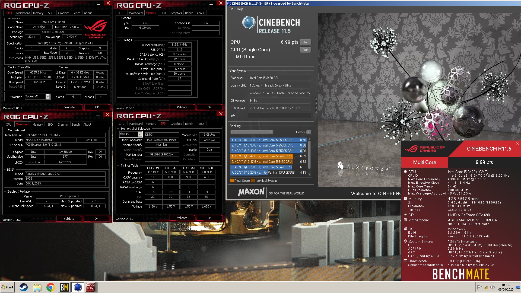The width and height of the screenshot is (521, 293).
Task: Click OK in the CPU-Z Mainboard window
Action: (x=96, y=219)
